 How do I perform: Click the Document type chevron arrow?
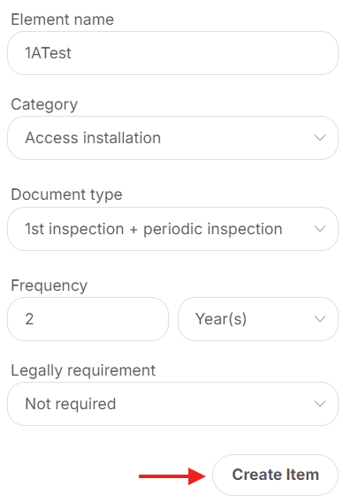tap(320, 229)
